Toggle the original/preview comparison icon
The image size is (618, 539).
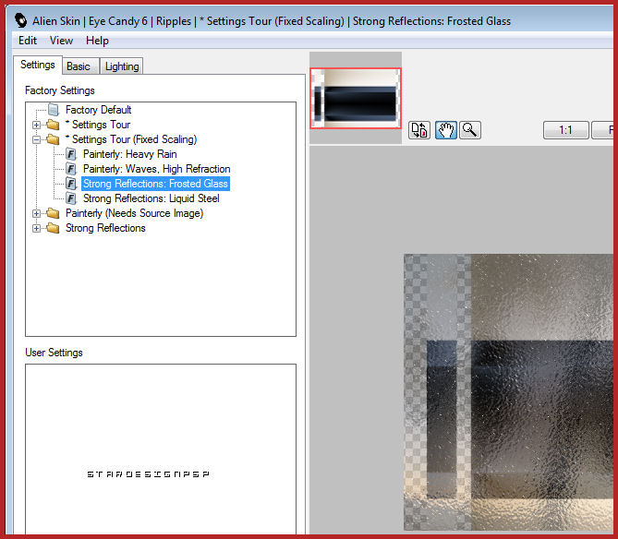coord(419,130)
